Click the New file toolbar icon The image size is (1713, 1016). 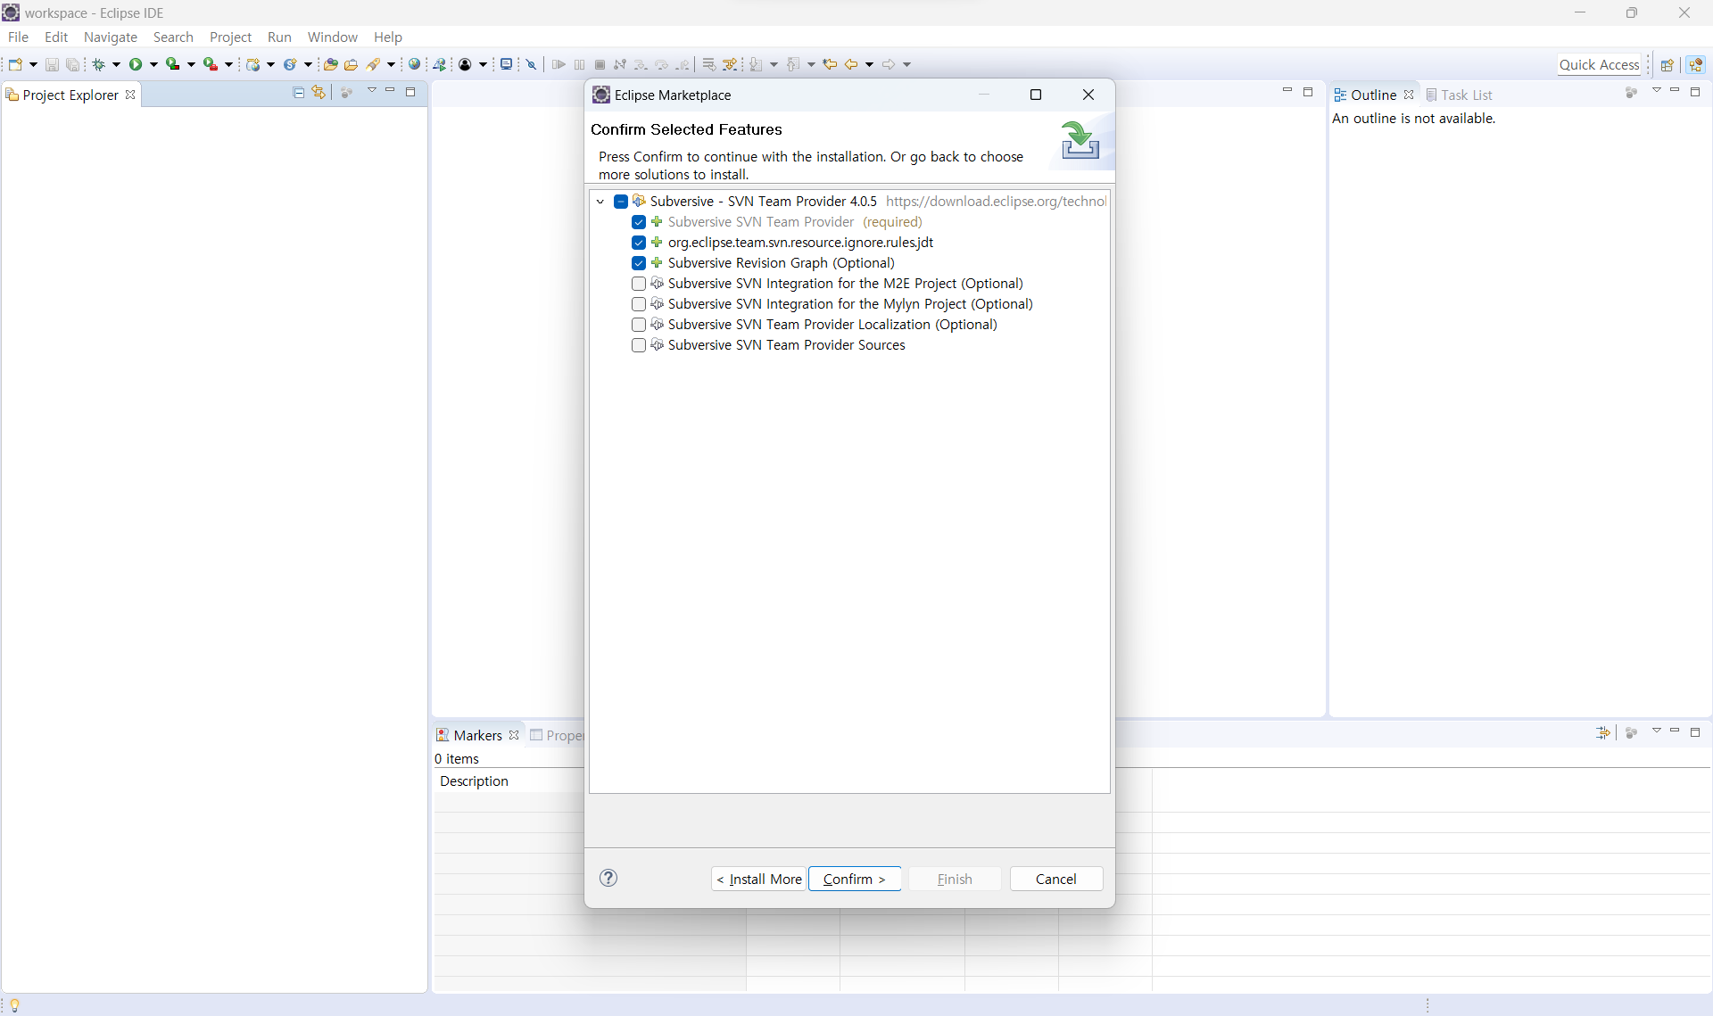tap(15, 64)
